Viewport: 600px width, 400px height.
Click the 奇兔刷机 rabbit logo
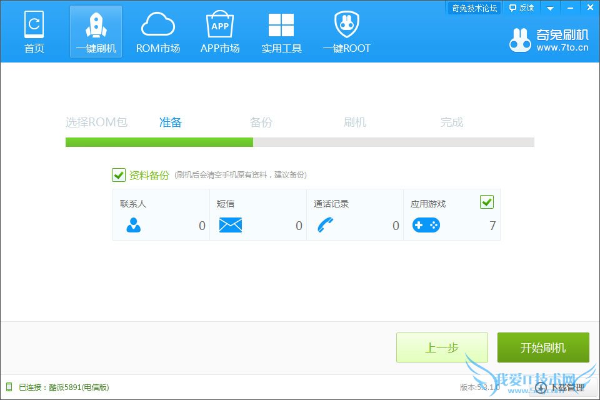coord(520,40)
